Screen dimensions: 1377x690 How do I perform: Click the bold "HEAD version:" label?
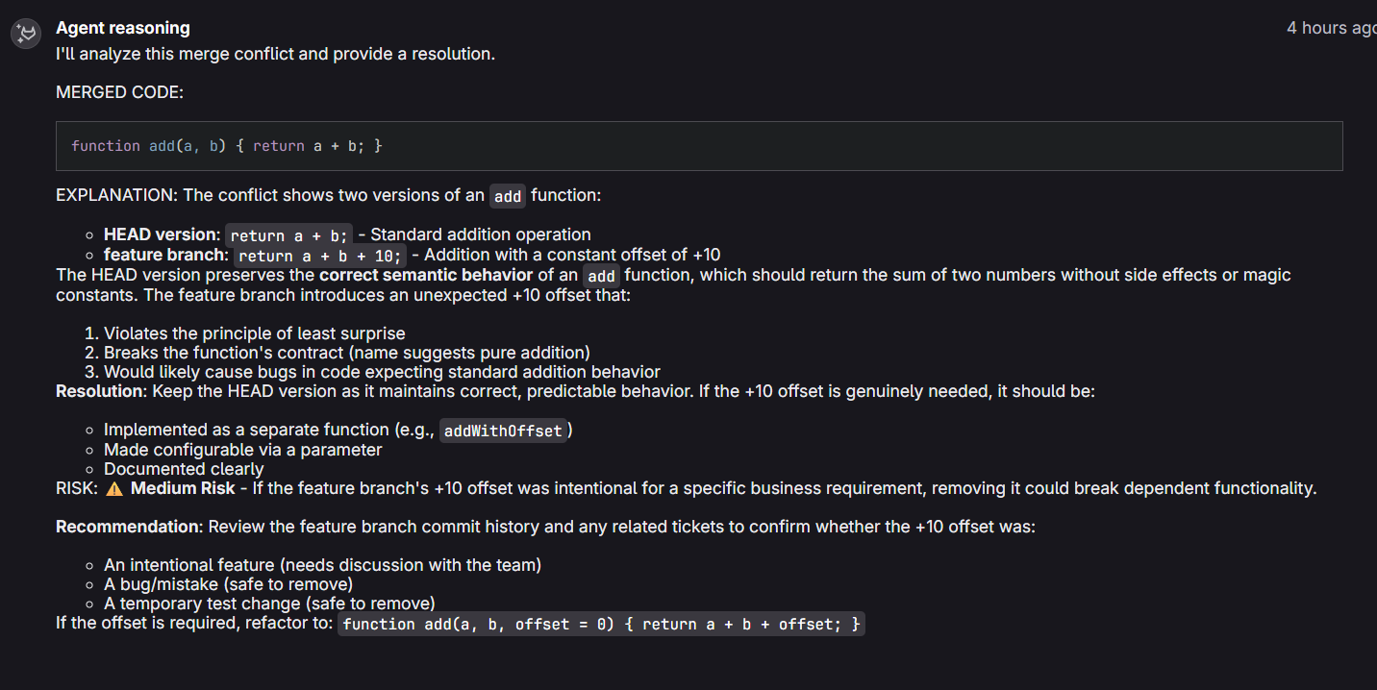[x=162, y=234]
